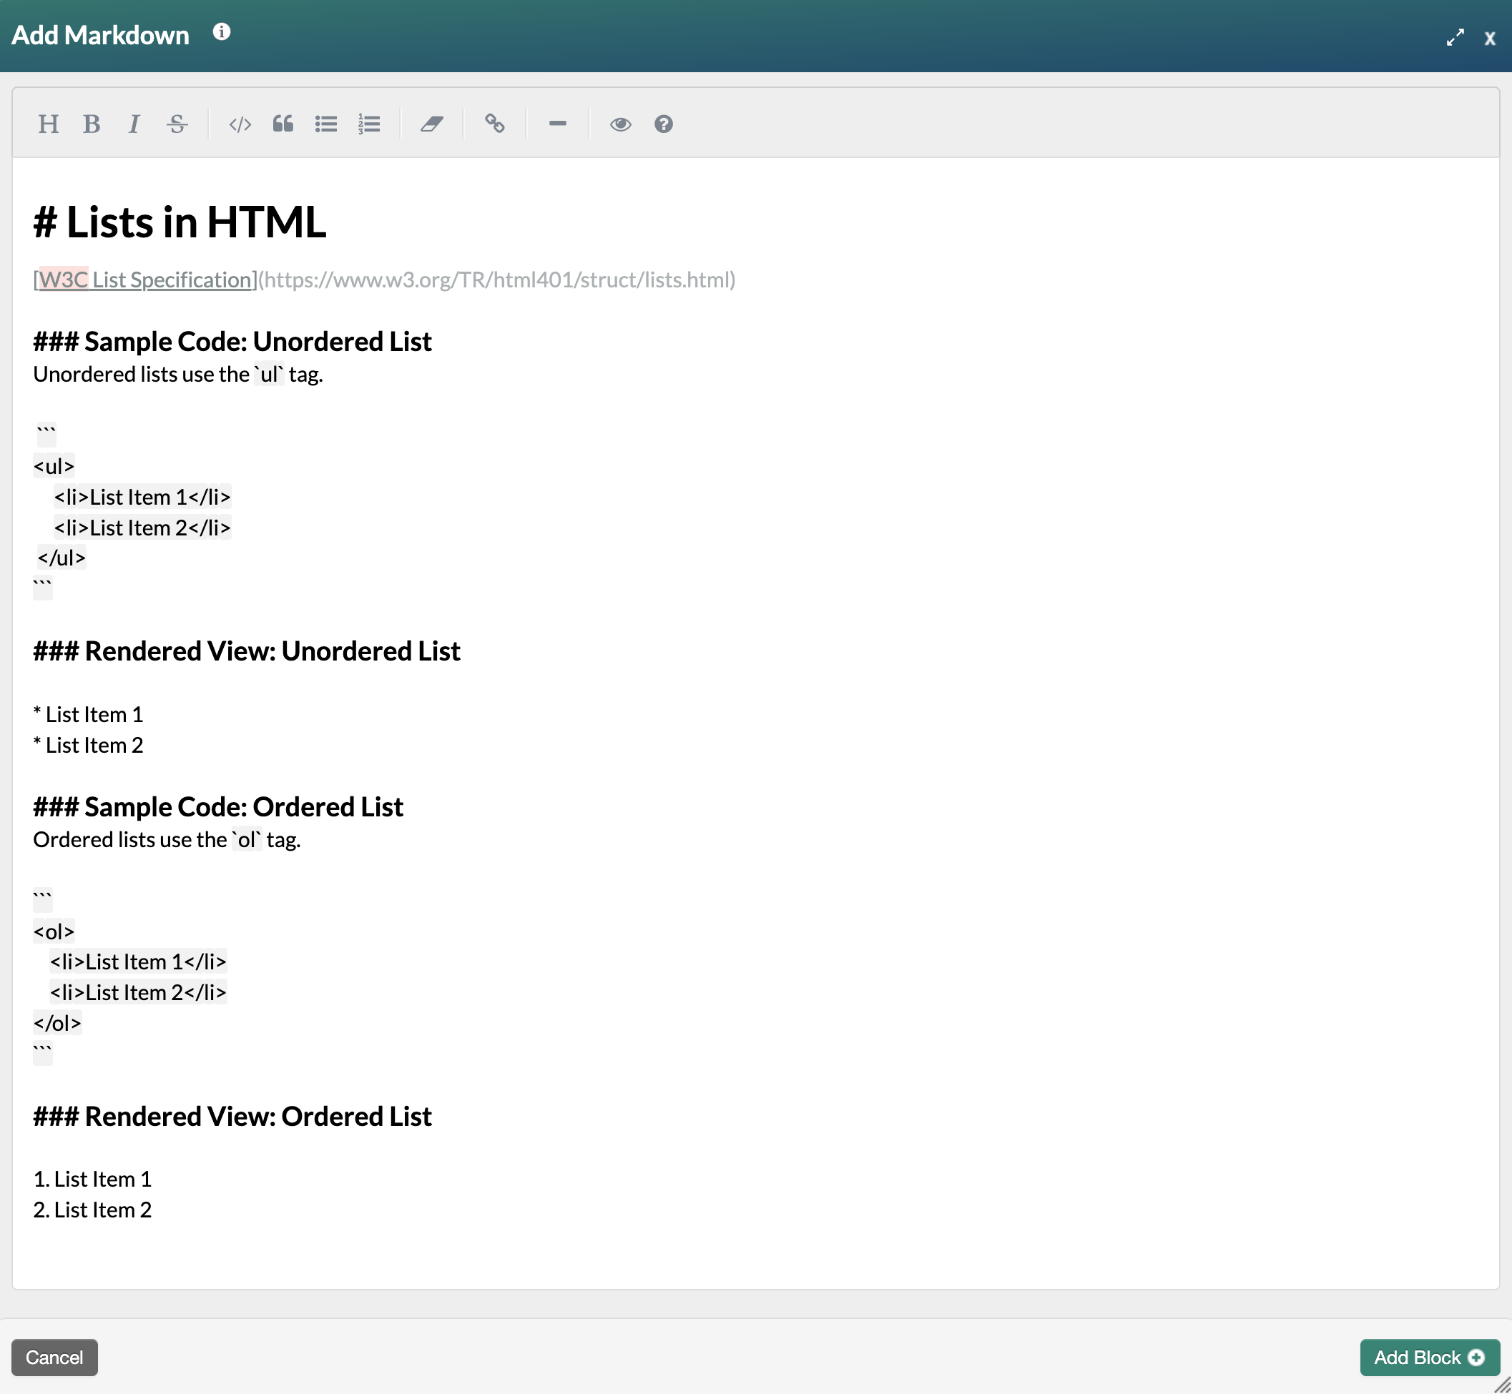Click the dialog resize handle corner
Image resolution: width=1512 pixels, height=1394 pixels.
[1502, 1384]
